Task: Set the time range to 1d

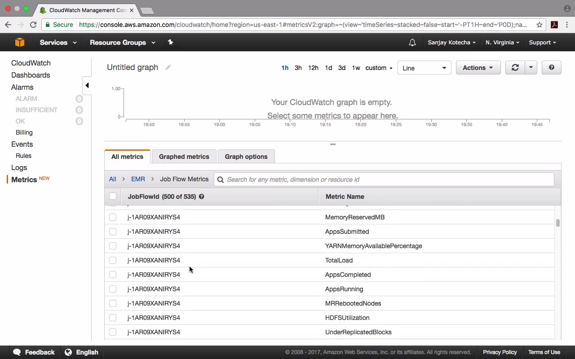Action: 328,68
